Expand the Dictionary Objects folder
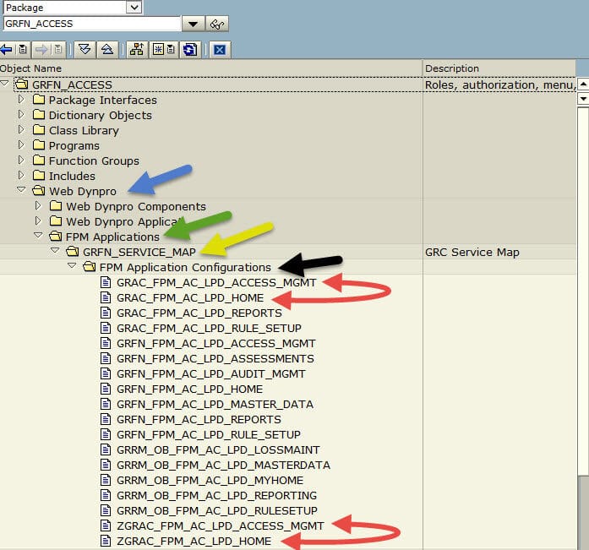 pos(21,115)
